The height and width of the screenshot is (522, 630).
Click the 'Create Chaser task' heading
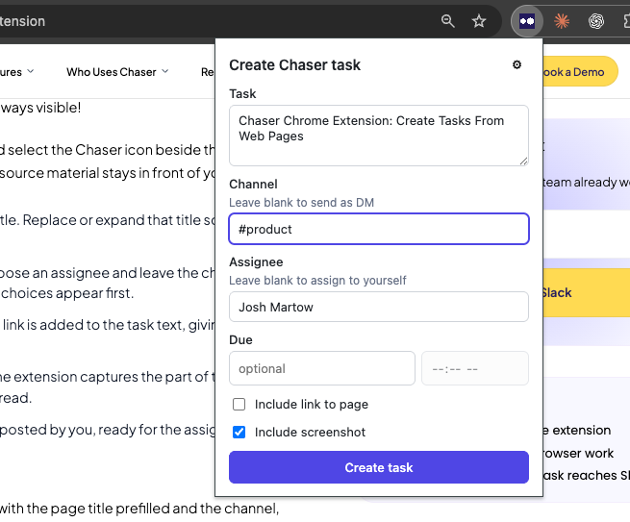click(294, 65)
